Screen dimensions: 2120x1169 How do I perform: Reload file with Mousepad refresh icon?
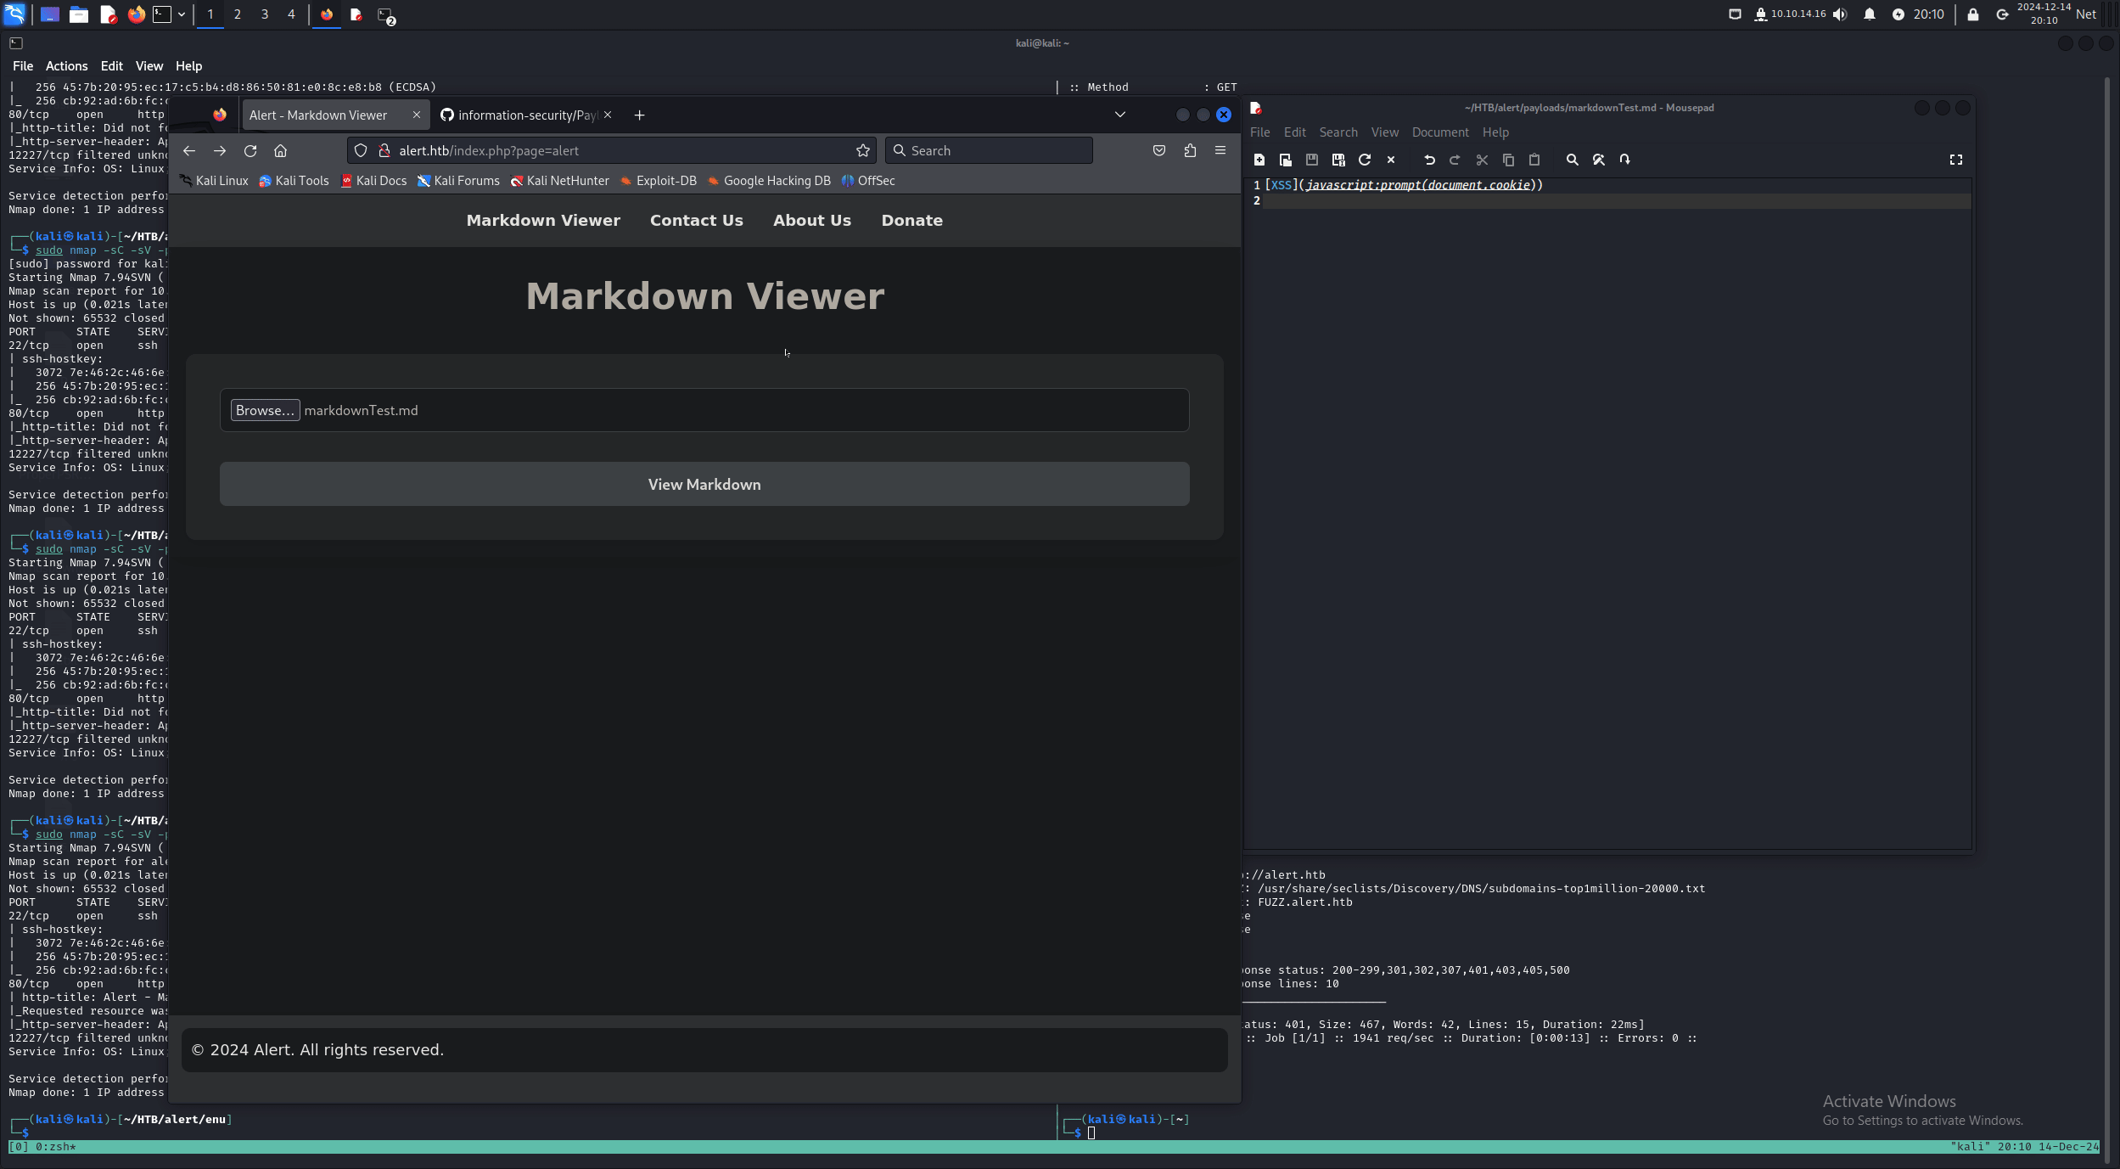click(x=1365, y=160)
